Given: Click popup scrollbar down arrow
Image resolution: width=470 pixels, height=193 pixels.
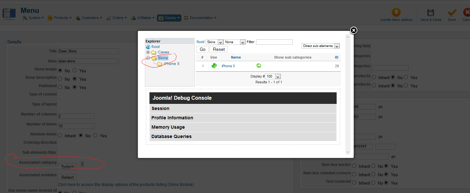Looking at the screenshot, I should point(348,152).
